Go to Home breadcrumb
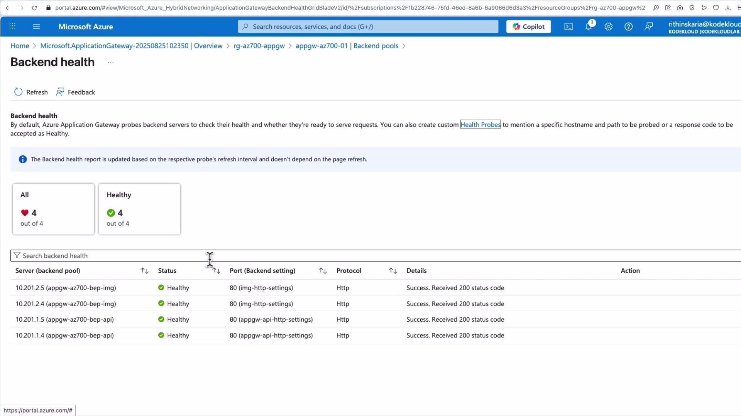 [x=20, y=45]
